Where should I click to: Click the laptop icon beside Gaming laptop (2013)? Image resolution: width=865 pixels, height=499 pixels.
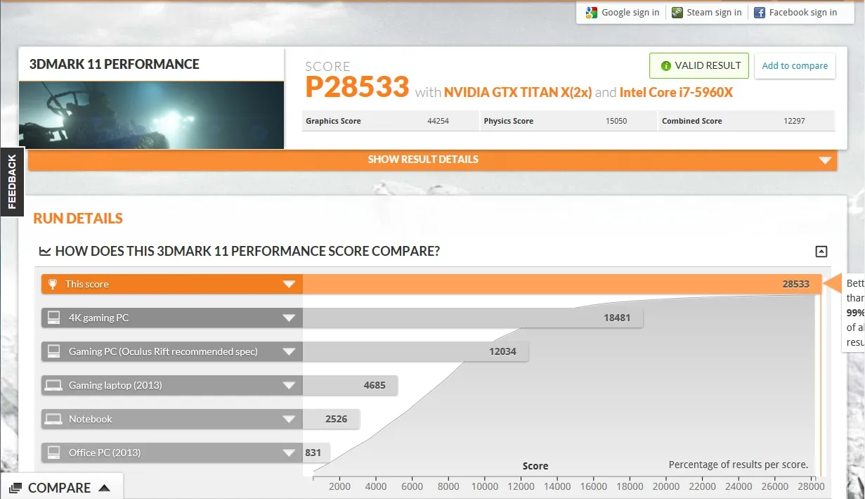[53, 385]
